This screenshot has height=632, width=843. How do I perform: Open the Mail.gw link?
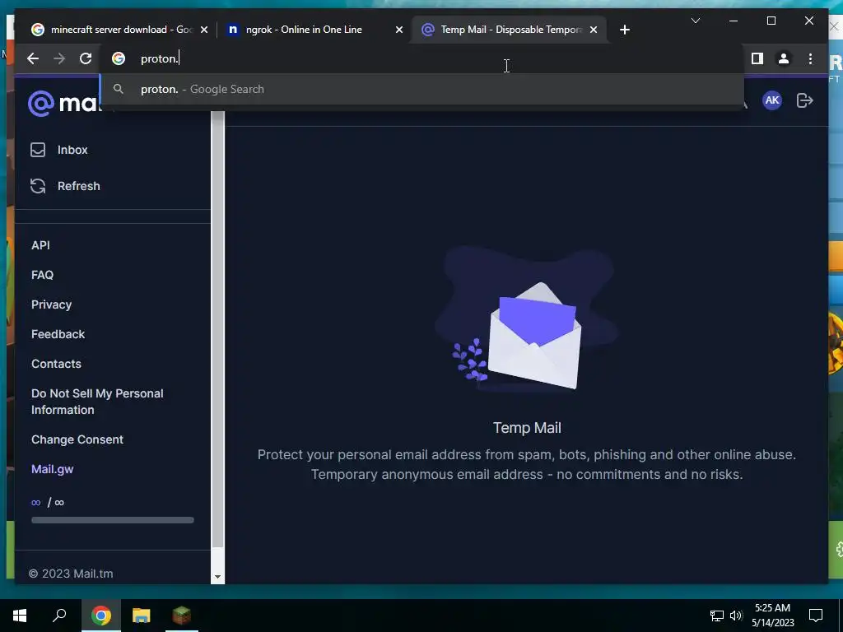point(52,469)
